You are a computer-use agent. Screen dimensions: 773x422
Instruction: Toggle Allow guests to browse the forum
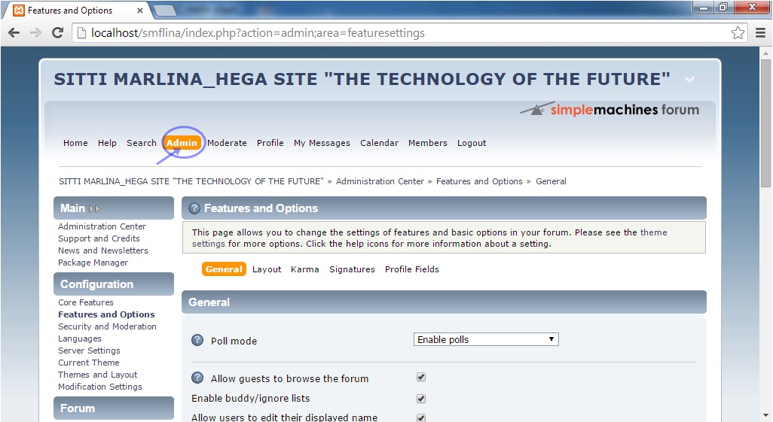pyautogui.click(x=421, y=378)
